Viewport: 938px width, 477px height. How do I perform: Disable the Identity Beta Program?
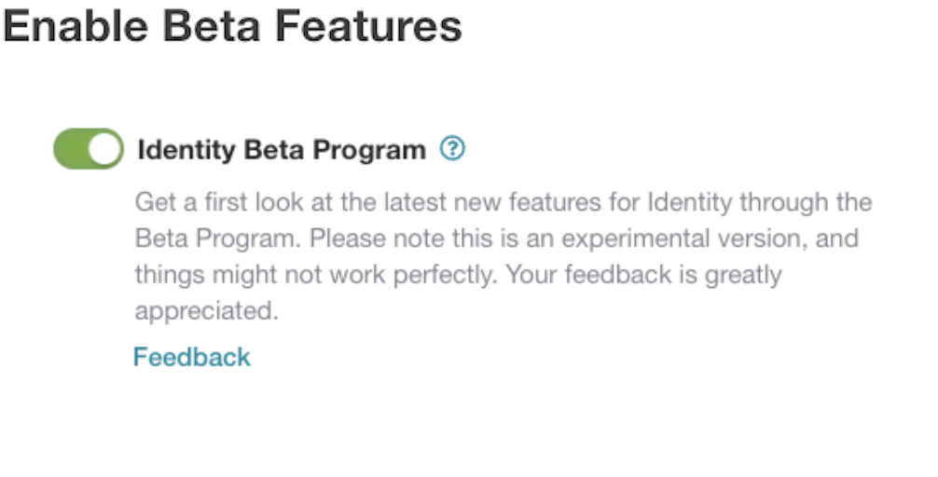click(89, 149)
